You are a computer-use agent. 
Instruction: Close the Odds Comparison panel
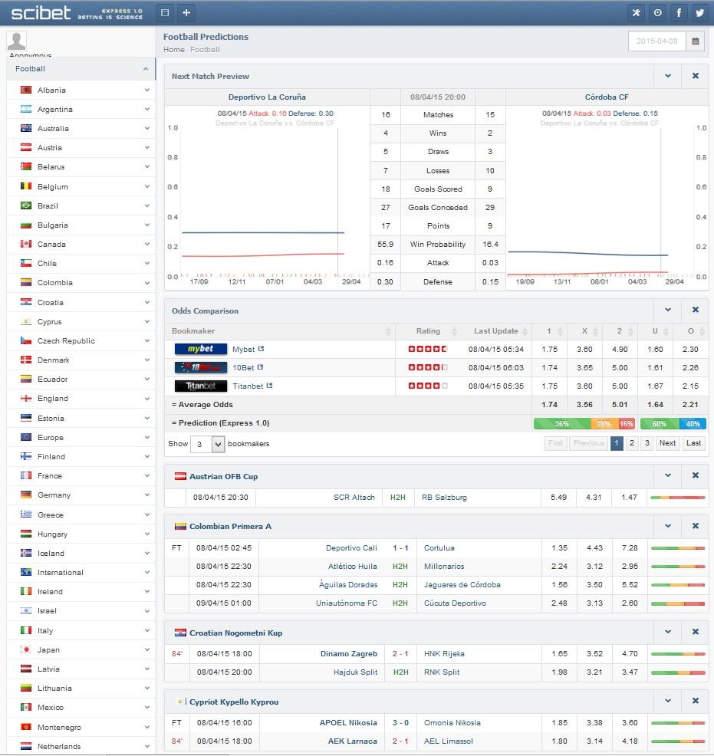click(x=695, y=310)
